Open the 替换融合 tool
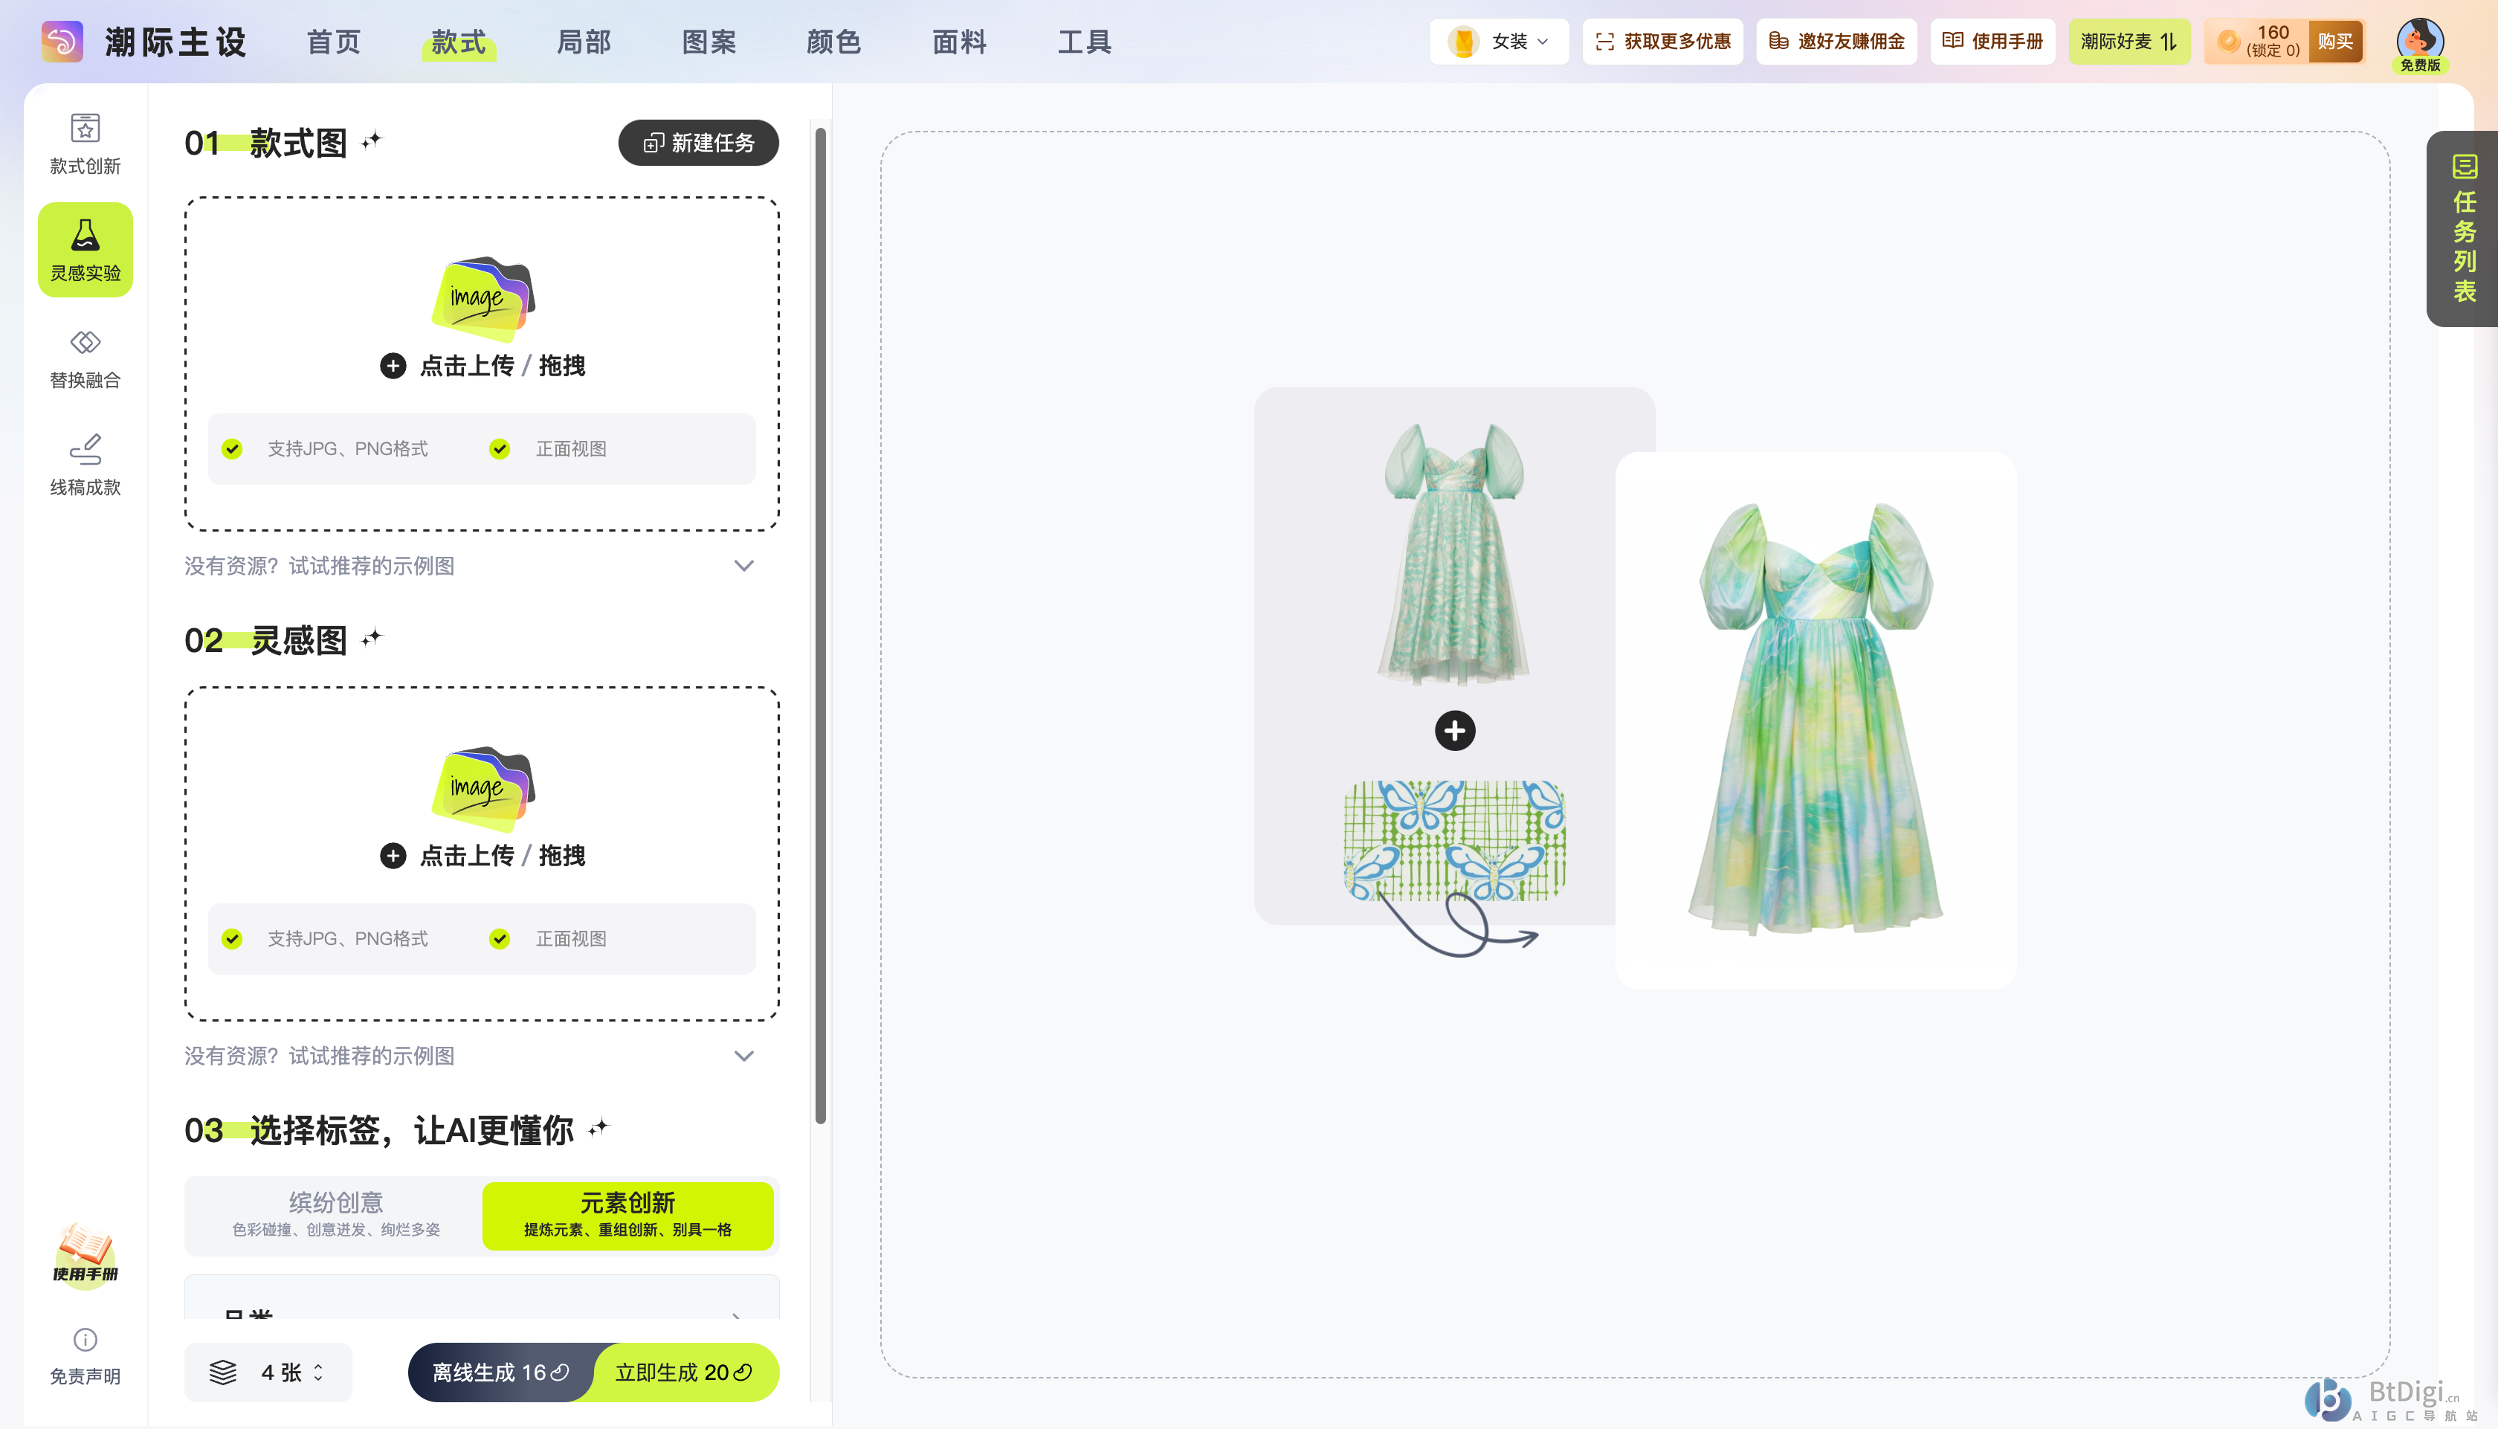 pos(85,357)
